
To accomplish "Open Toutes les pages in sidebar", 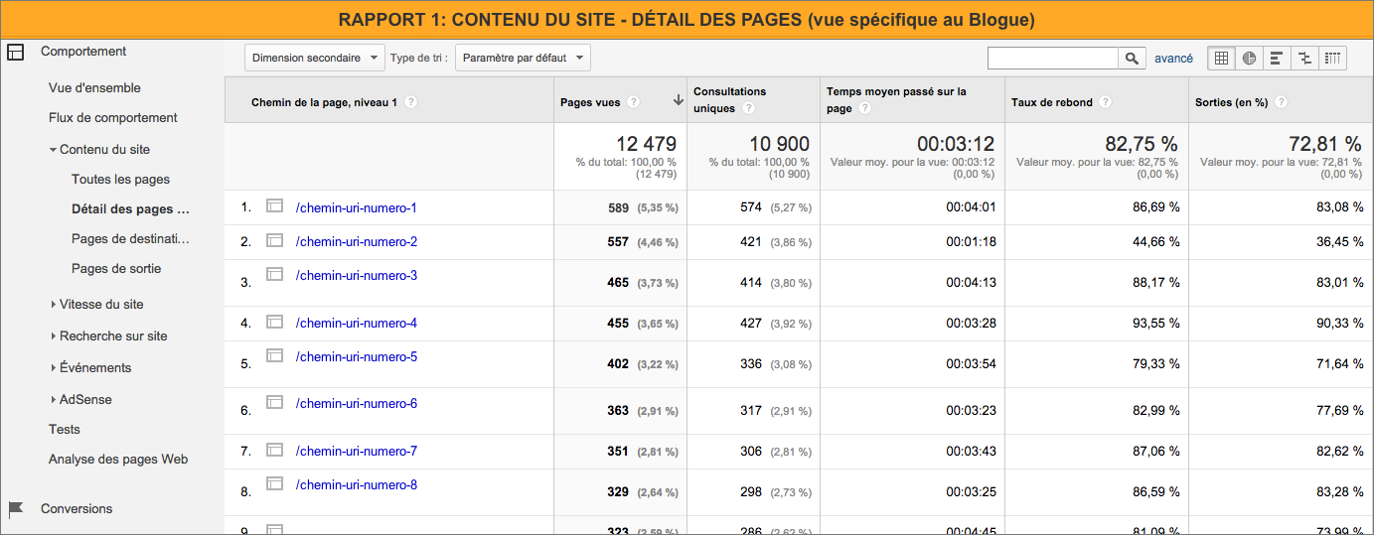I will pos(120,180).
